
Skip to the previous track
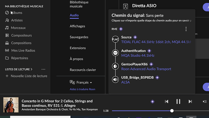tap(167, 102)
